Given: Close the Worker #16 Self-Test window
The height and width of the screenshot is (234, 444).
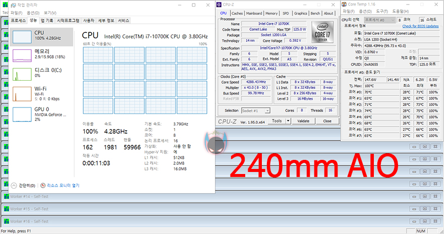Looking at the screenshot, I should (x=435, y=221).
